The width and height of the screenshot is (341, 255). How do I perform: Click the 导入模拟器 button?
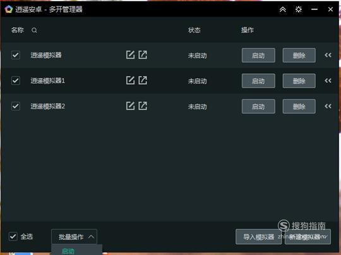point(258,237)
